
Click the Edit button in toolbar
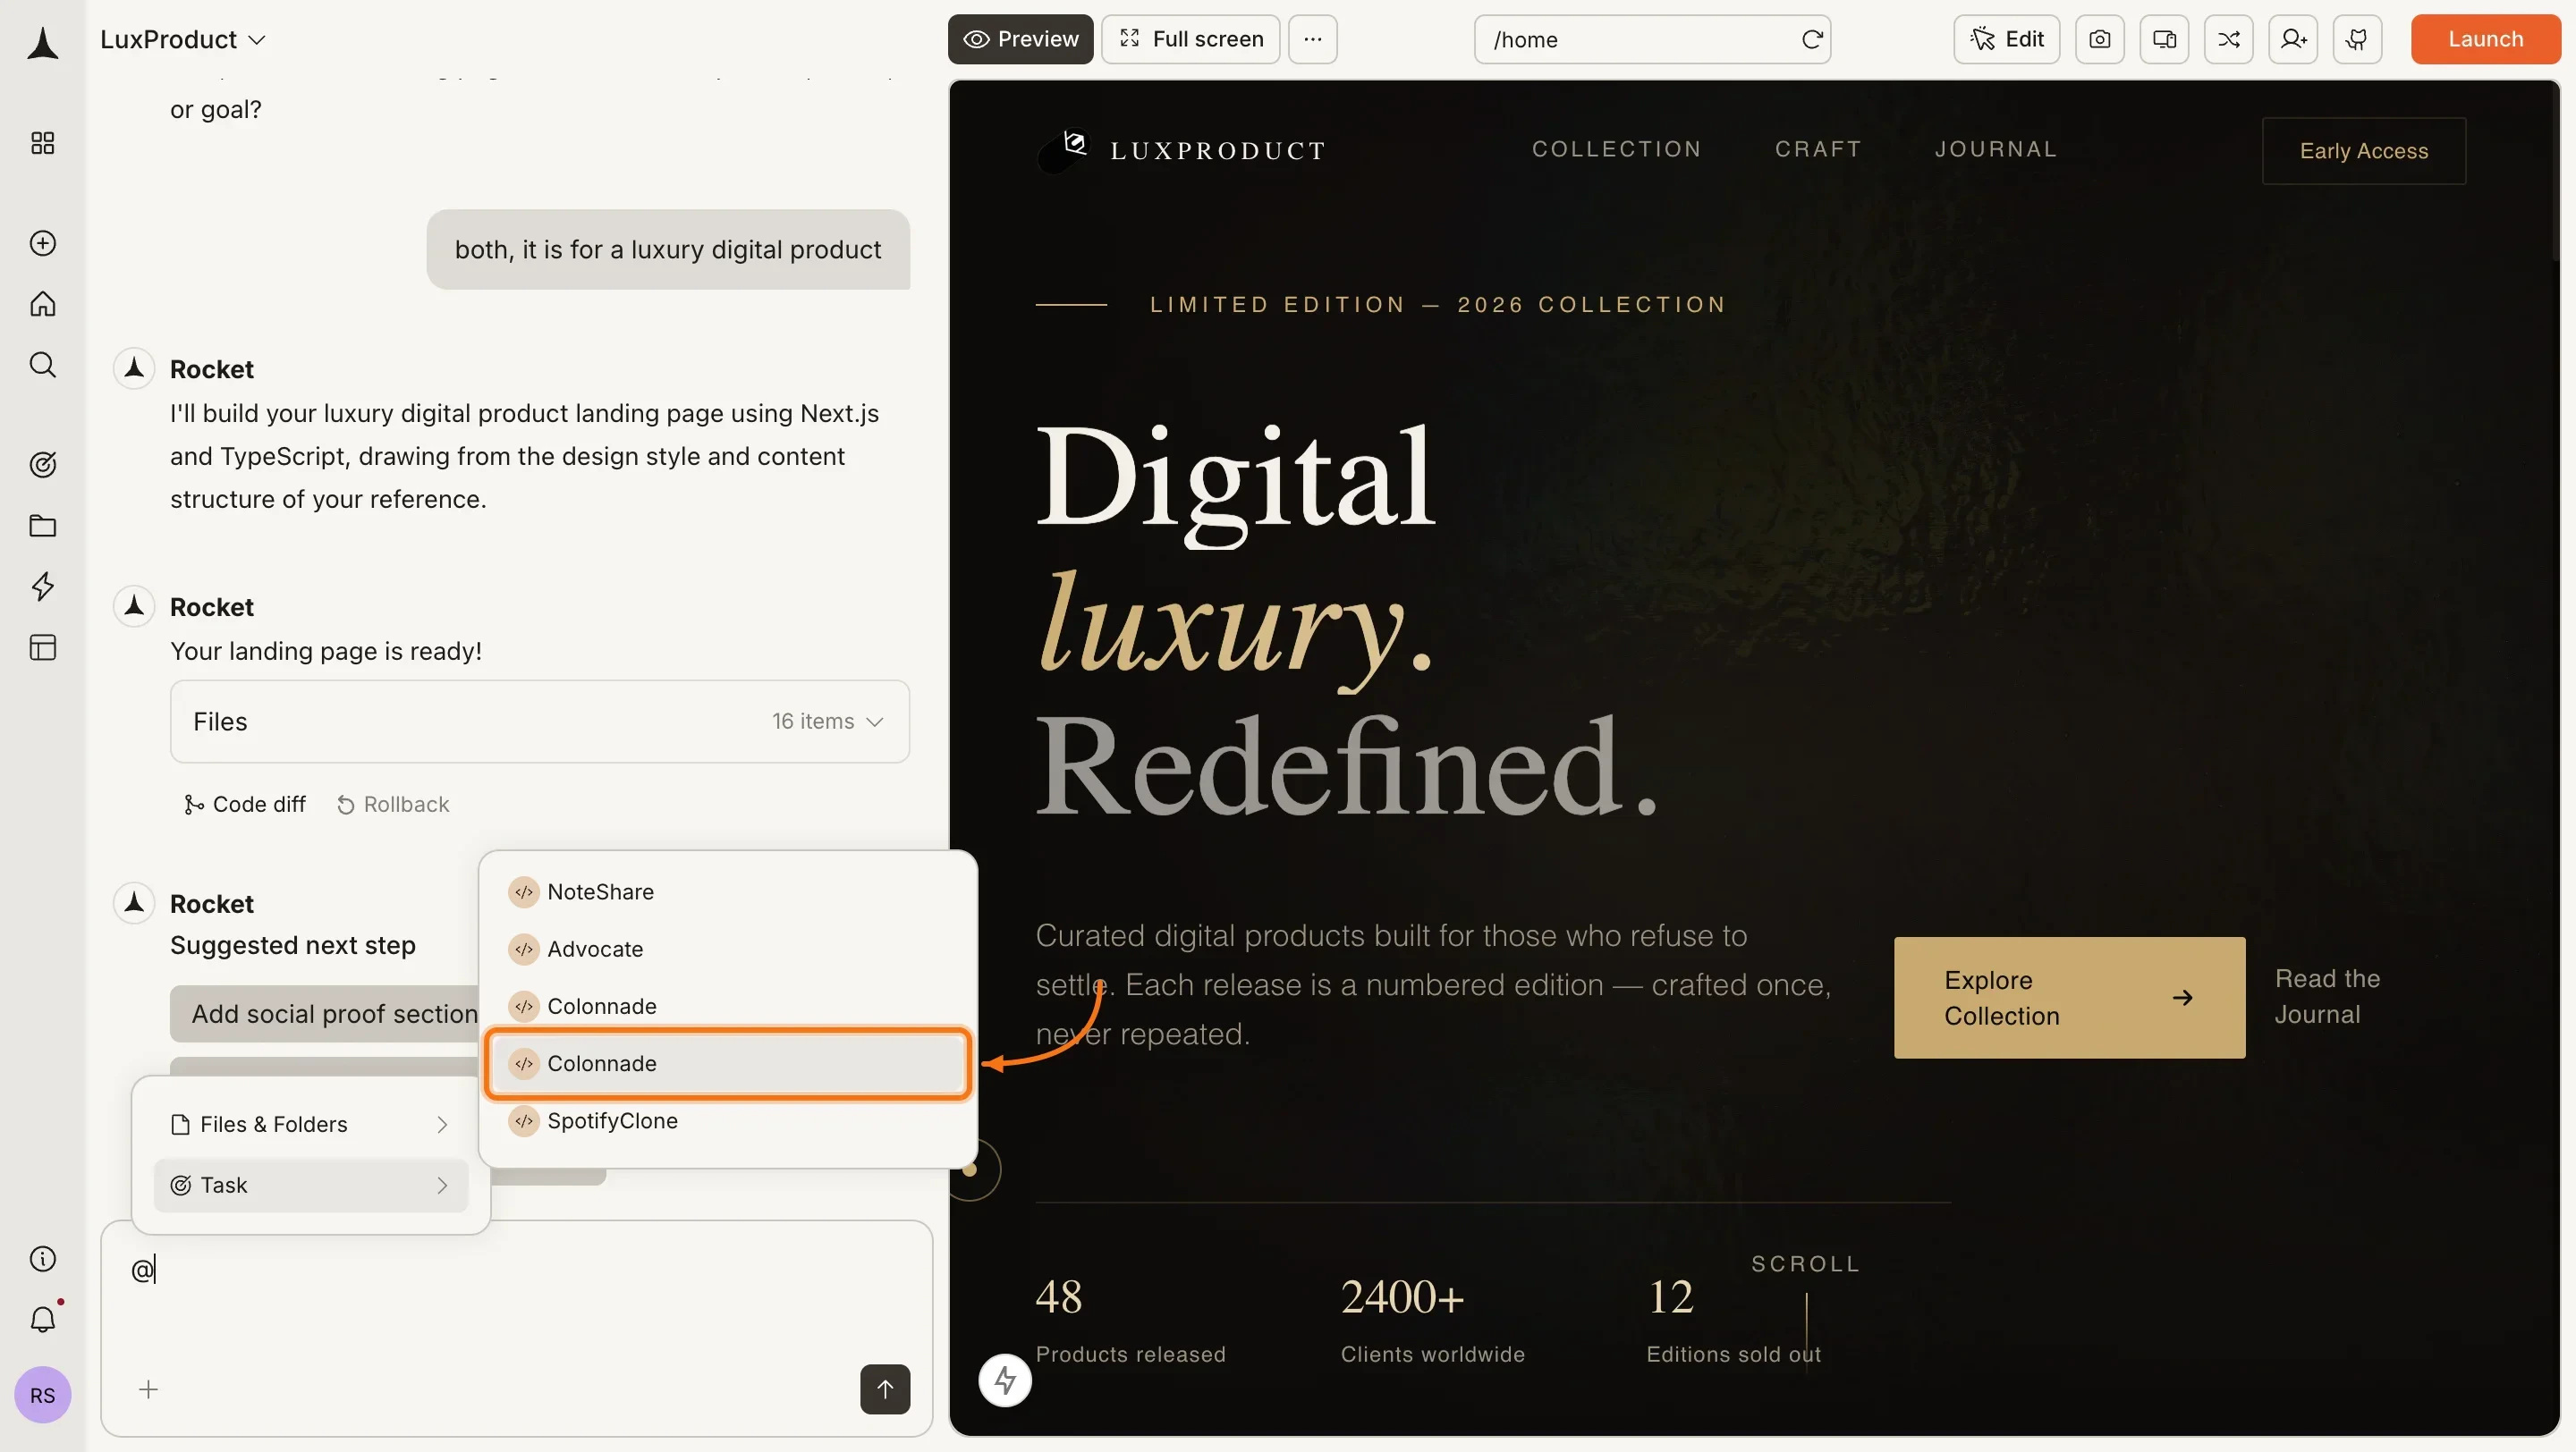tap(2006, 39)
